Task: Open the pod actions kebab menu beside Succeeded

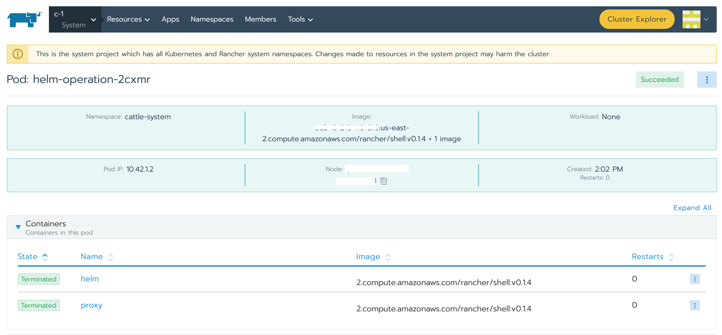Action: pos(707,80)
